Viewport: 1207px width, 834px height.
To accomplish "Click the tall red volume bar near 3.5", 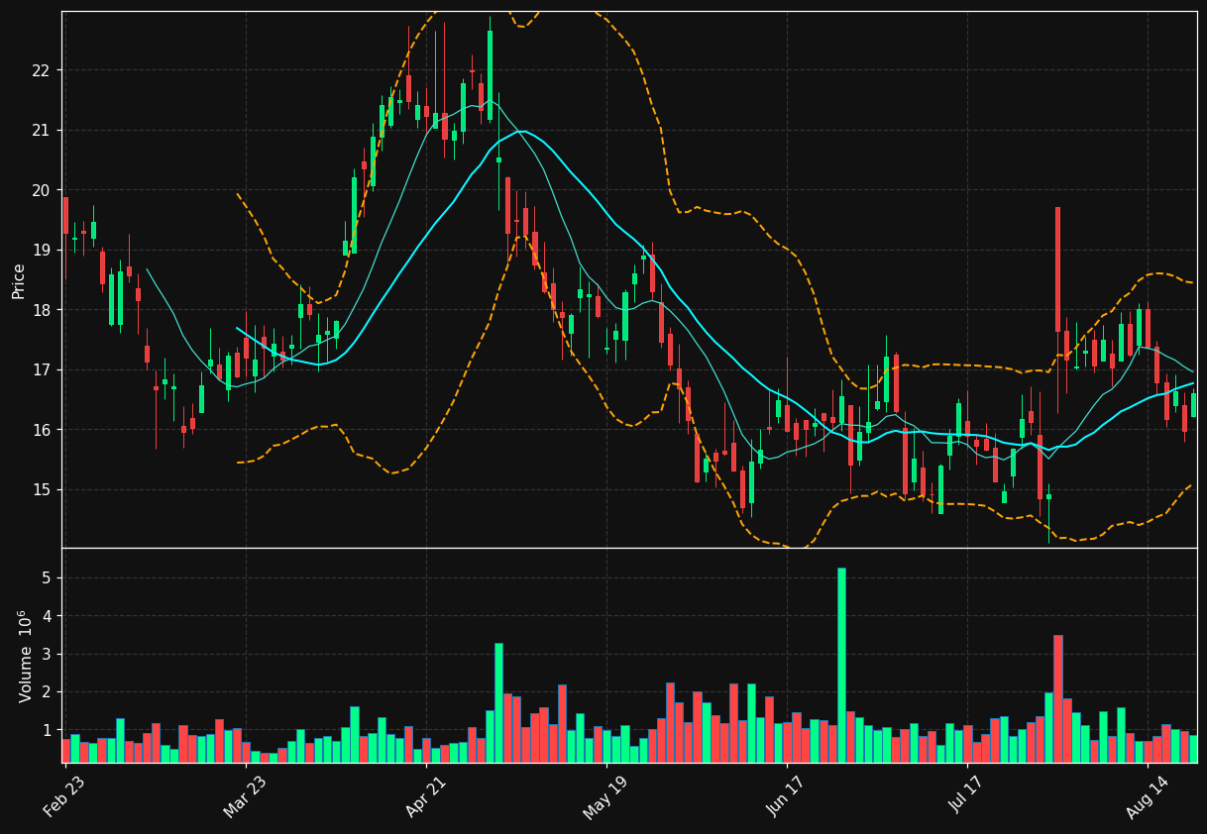I will [x=1057, y=699].
